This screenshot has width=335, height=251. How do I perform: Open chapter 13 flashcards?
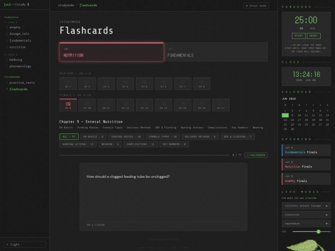[145, 105]
